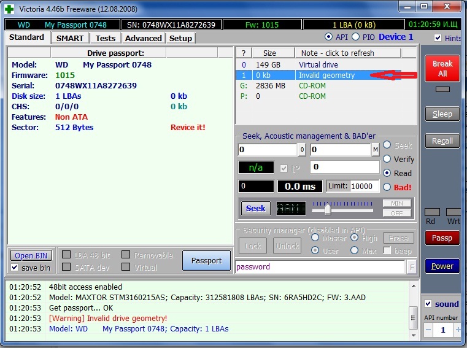This screenshot has height=348, width=467.
Task: Switch to the SMART tab
Action: tap(70, 39)
